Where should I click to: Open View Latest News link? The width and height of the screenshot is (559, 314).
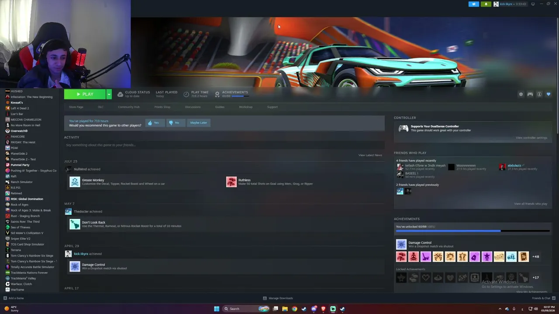click(370, 155)
